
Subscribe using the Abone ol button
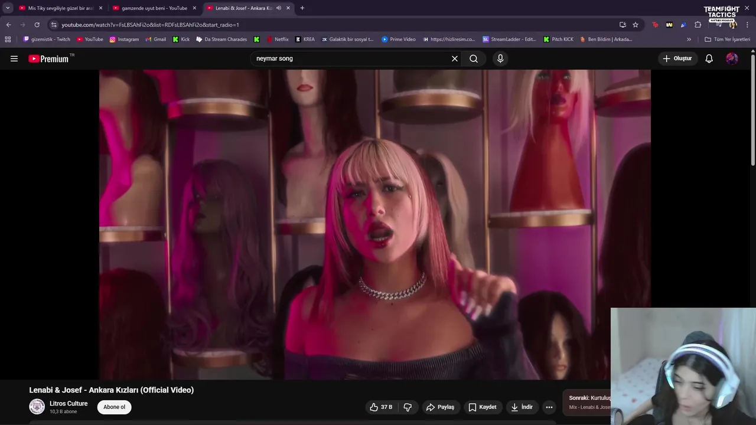115,407
